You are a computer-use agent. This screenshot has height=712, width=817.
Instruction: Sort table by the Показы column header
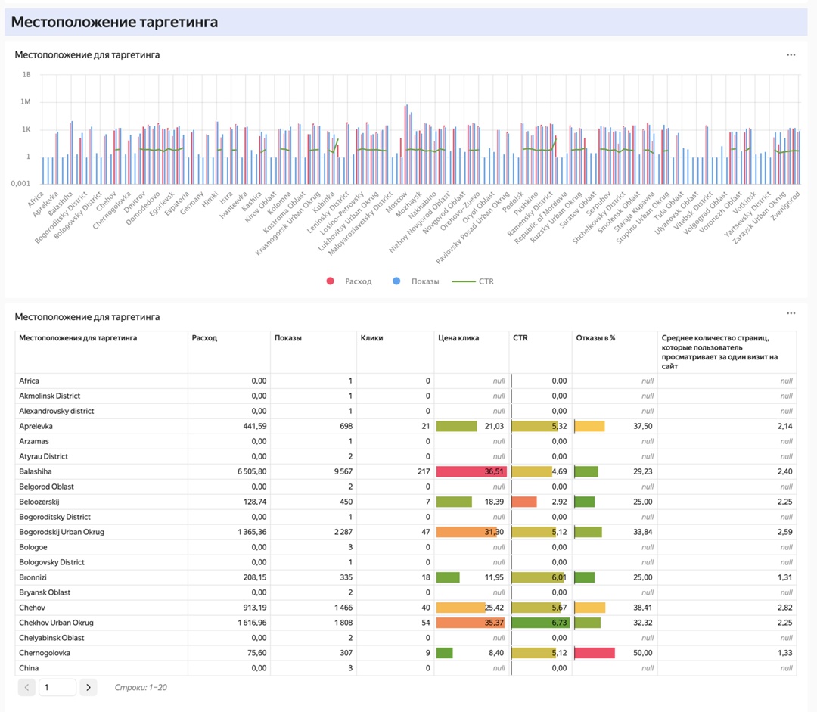click(288, 338)
